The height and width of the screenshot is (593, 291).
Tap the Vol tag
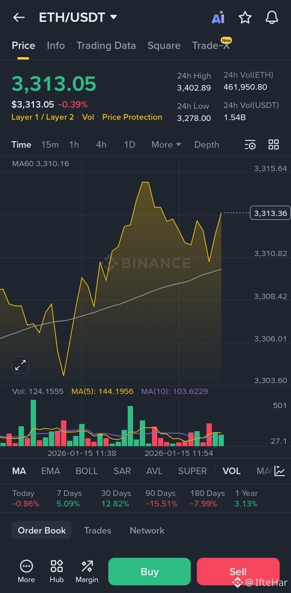click(x=88, y=117)
